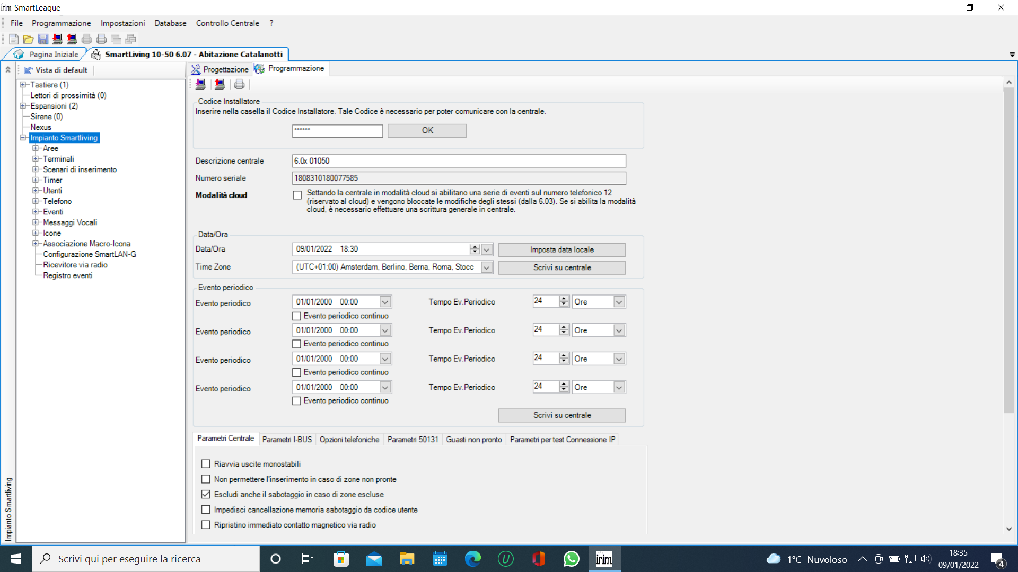This screenshot has height=572, width=1018.
Task: Toggle Riavvia uscite monostabili checkbox
Action: tap(206, 464)
